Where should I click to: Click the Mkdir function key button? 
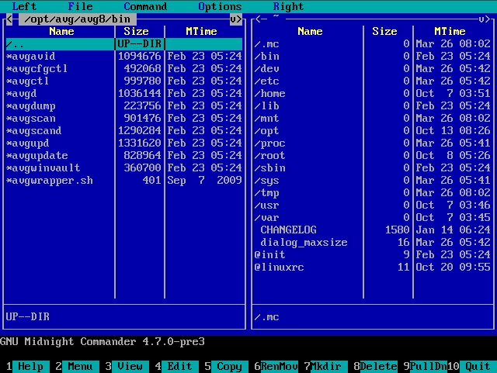pyautogui.click(x=329, y=366)
